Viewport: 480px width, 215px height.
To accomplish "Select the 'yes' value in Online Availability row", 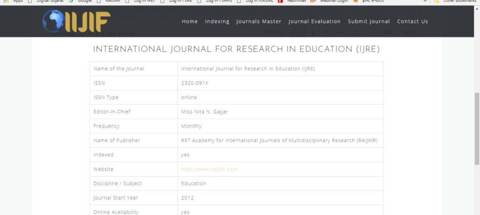I will tap(185, 212).
